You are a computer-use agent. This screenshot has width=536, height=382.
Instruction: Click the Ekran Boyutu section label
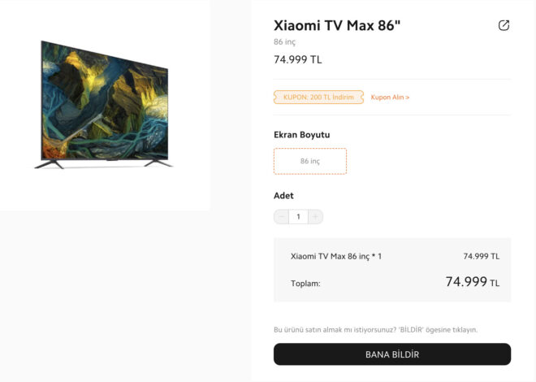(x=302, y=135)
